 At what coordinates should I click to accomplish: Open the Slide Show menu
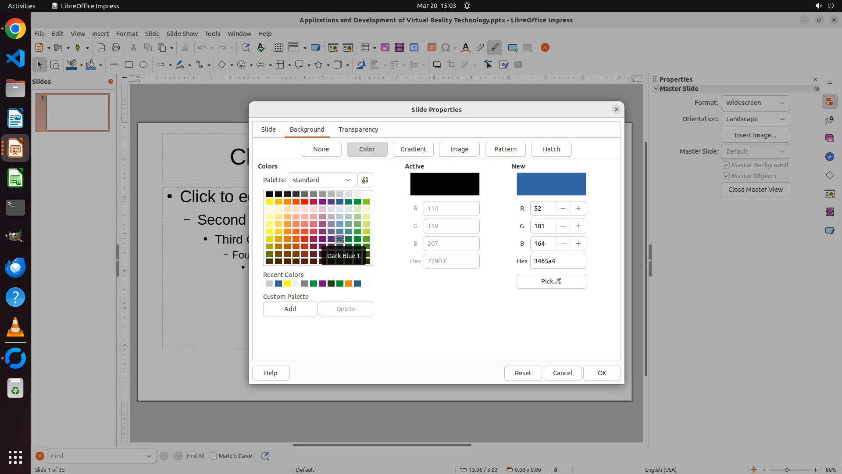click(x=182, y=34)
